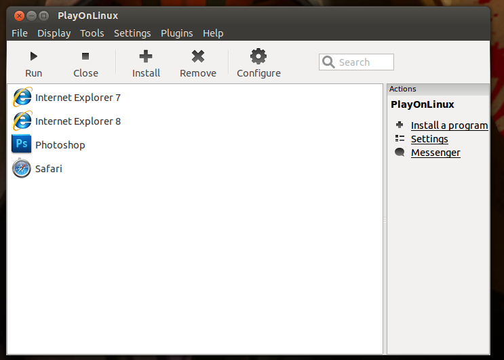Select the Safari compass icon
This screenshot has width=504, height=360.
pyautogui.click(x=22, y=167)
